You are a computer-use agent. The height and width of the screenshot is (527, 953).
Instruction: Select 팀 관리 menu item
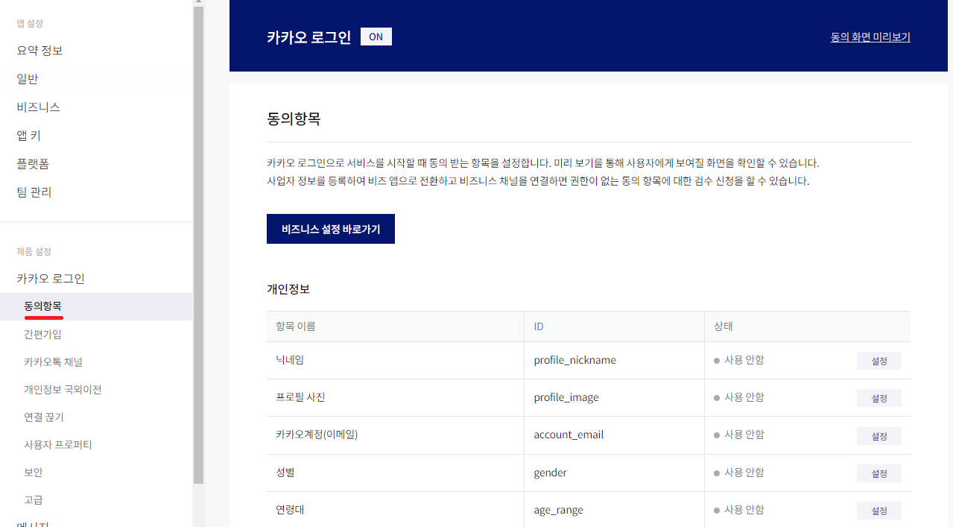pos(34,192)
